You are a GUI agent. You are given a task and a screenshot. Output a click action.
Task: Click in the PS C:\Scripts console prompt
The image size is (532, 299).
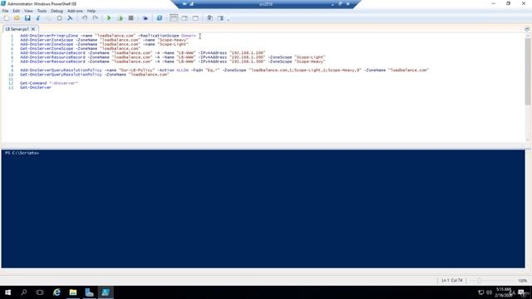point(22,153)
